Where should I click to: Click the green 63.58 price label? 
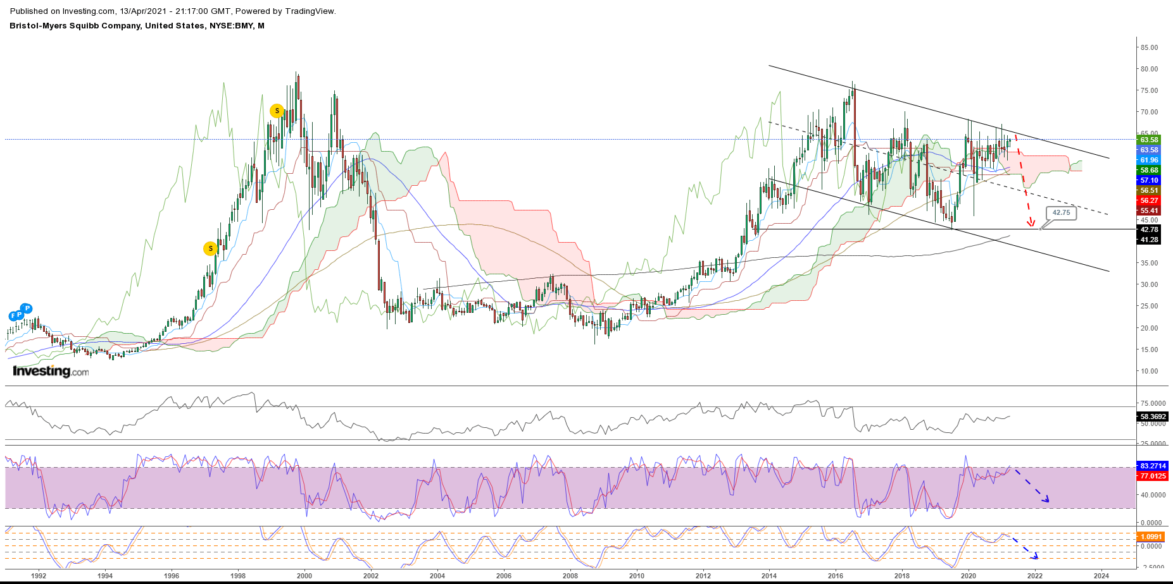[1149, 140]
